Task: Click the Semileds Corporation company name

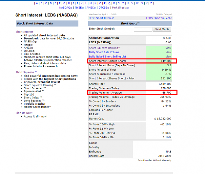Action: click(104, 38)
